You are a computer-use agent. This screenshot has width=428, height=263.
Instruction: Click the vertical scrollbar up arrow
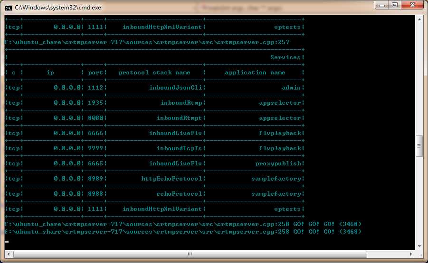[419, 19]
